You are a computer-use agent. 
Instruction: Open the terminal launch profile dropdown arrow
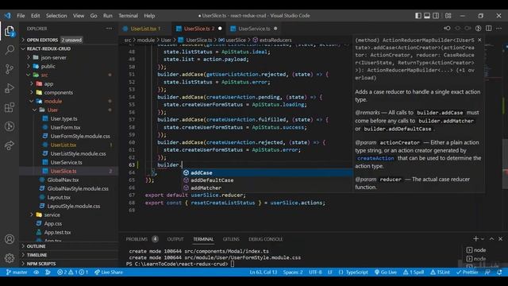click(x=483, y=239)
